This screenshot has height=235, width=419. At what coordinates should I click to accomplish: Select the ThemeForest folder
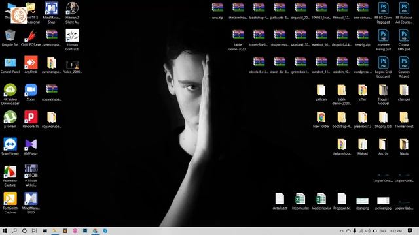[x=404, y=119]
